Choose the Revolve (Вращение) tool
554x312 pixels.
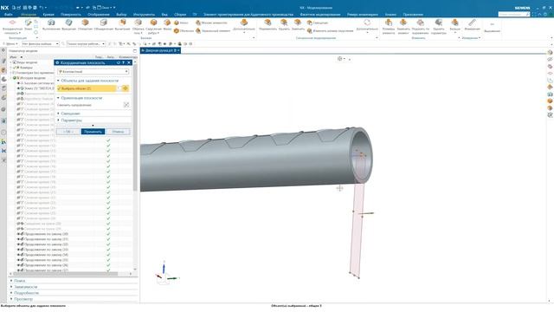tap(68, 25)
